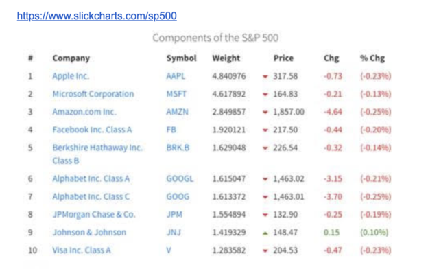This screenshot has height=269, width=428.
Task: Open the Microsoft Corporation company link
Action: pos(93,94)
